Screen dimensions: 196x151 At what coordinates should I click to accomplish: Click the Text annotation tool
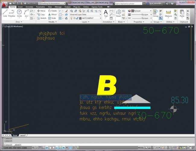(106, 13)
